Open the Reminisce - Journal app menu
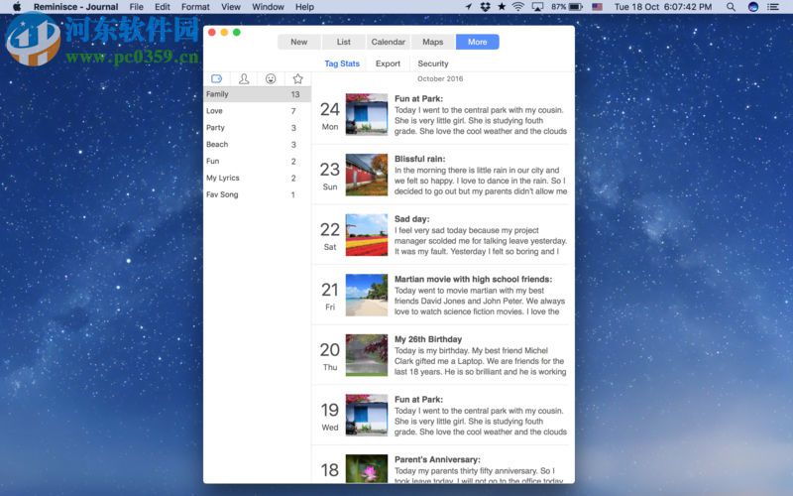The image size is (793, 496). point(76,7)
